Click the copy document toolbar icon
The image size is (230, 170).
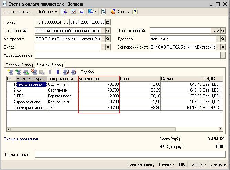(x=82, y=12)
